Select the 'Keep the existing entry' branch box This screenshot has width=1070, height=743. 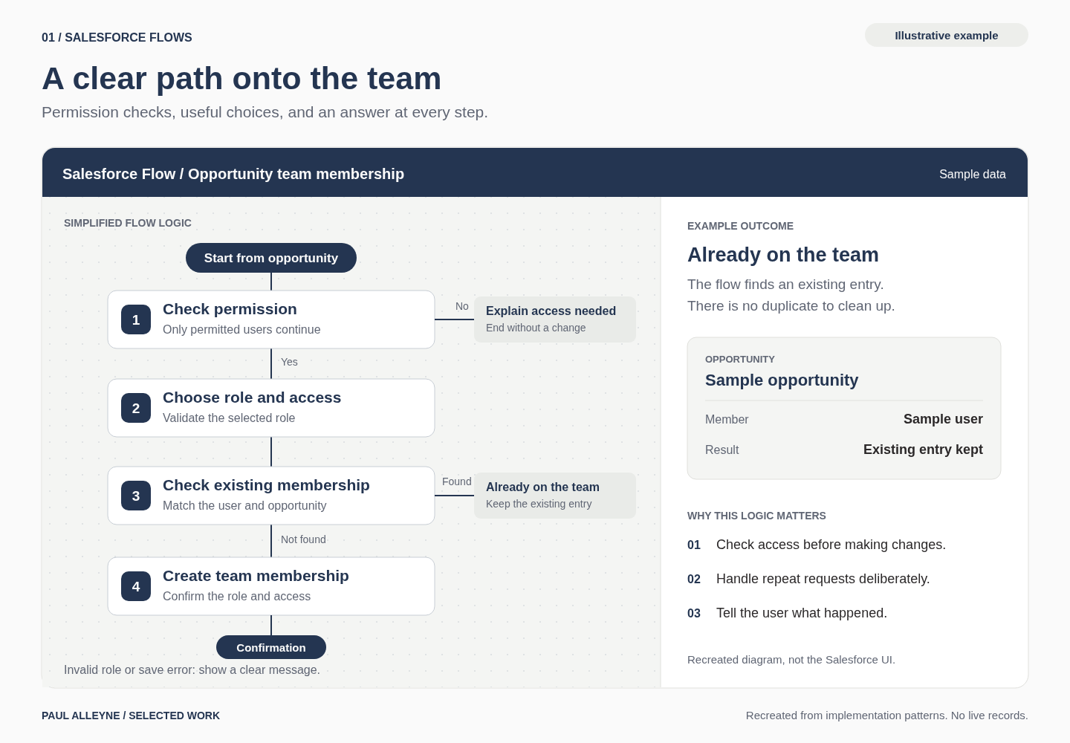(555, 496)
